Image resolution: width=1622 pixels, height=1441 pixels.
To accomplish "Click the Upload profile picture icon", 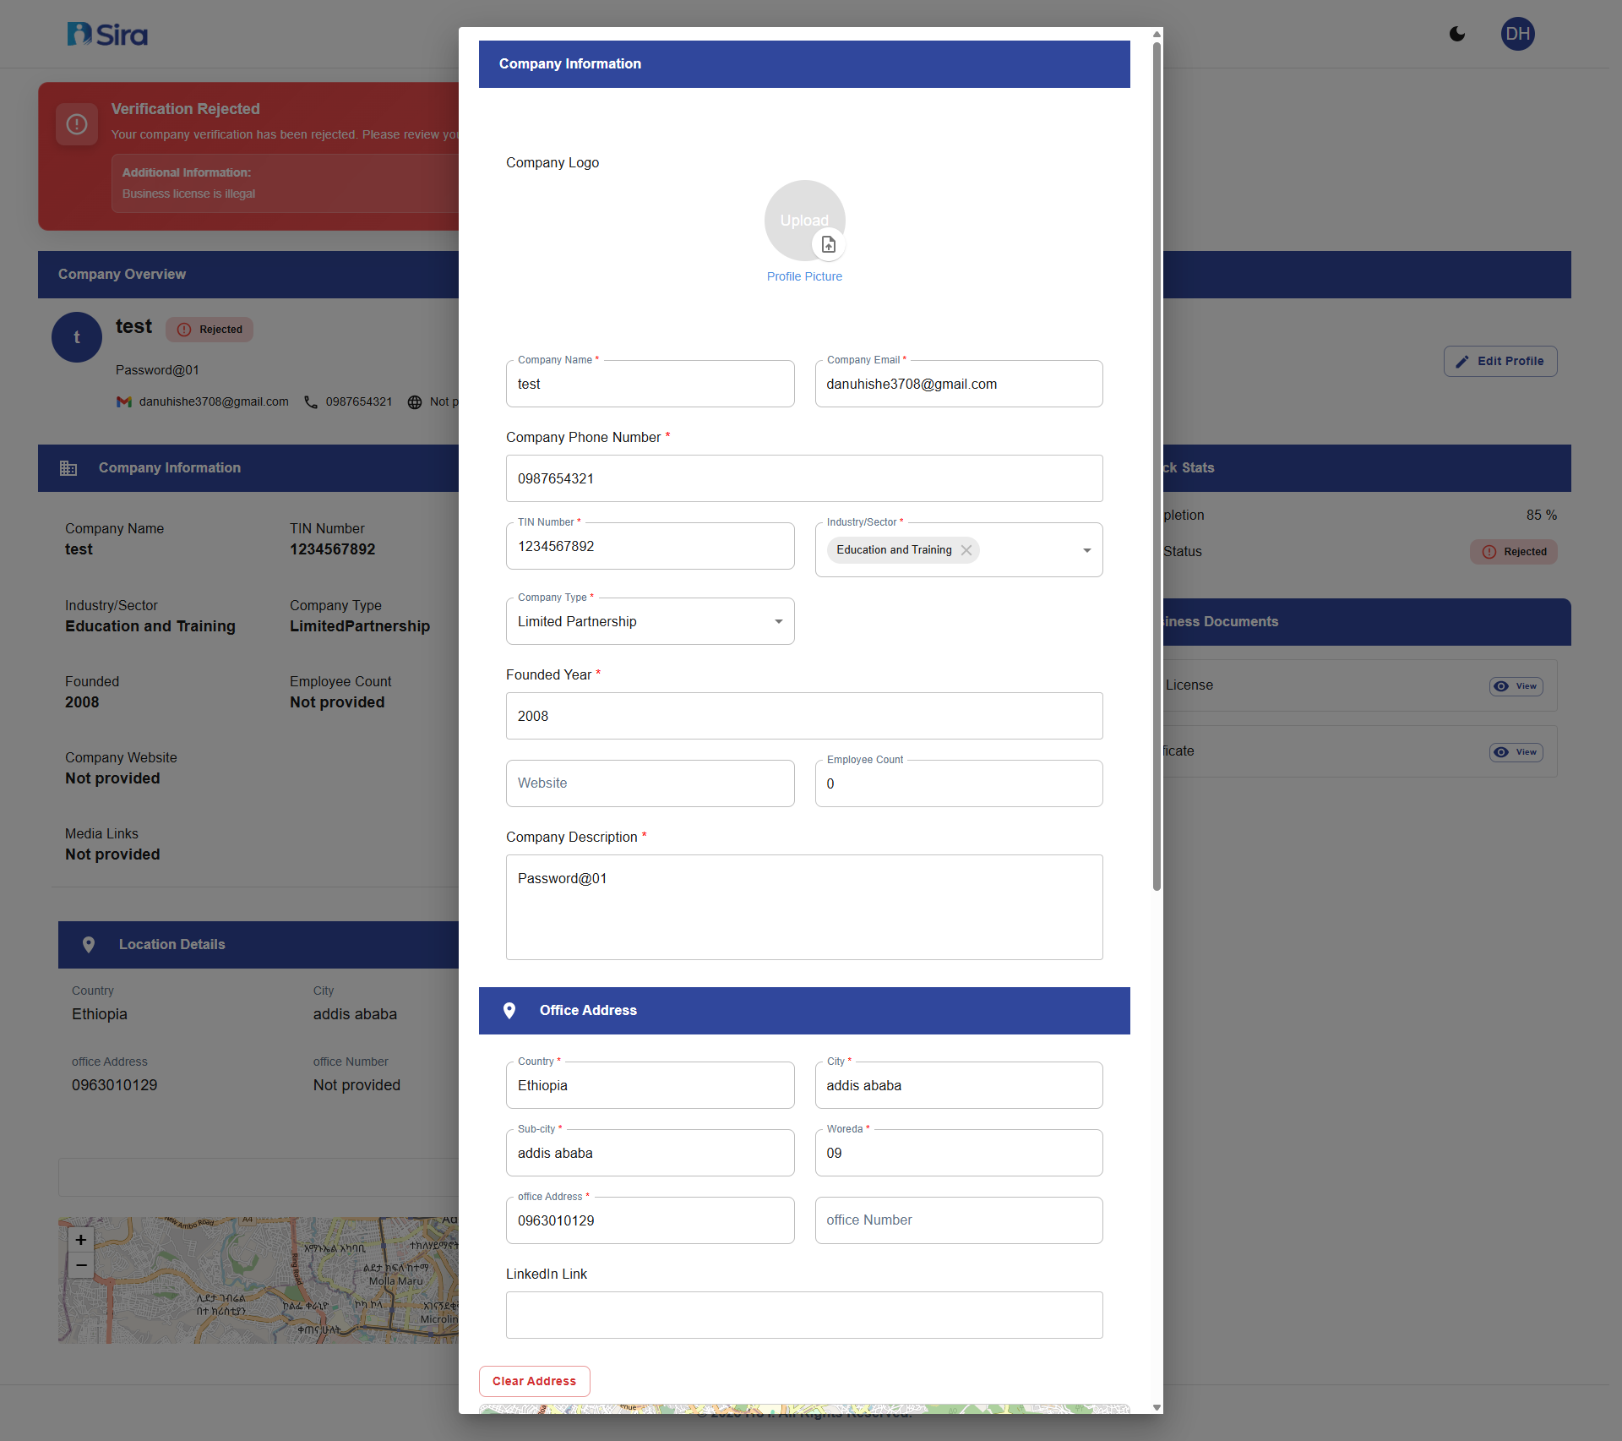I will (x=827, y=243).
